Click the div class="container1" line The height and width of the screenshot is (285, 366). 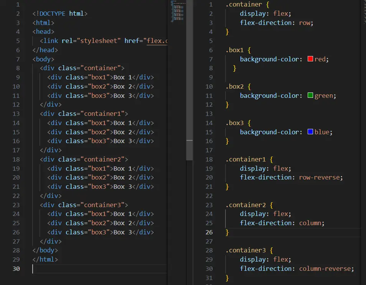click(84, 114)
